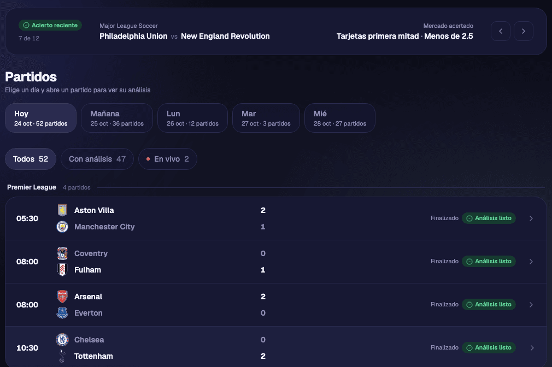The image size is (552, 367).
Task: Click the New England Revolution team name
Action: [225, 36]
